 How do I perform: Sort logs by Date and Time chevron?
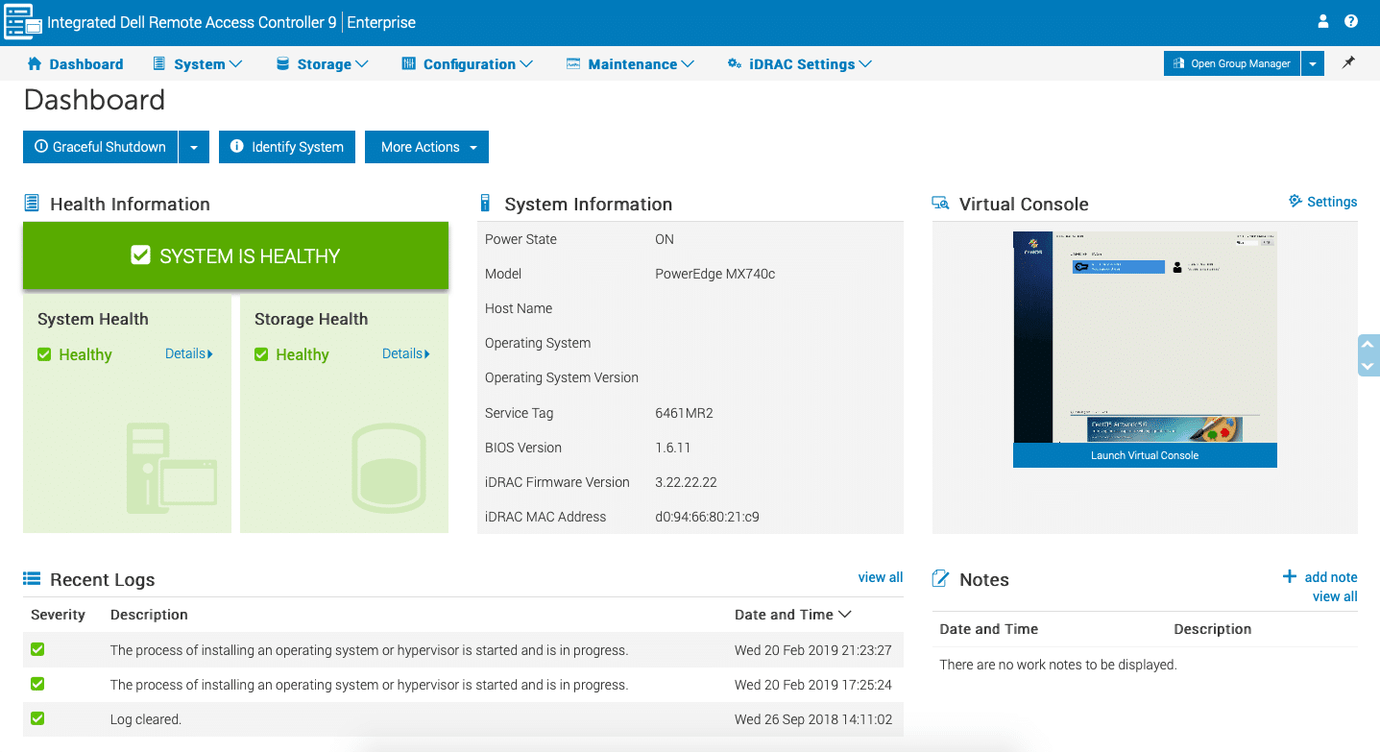pos(845,615)
